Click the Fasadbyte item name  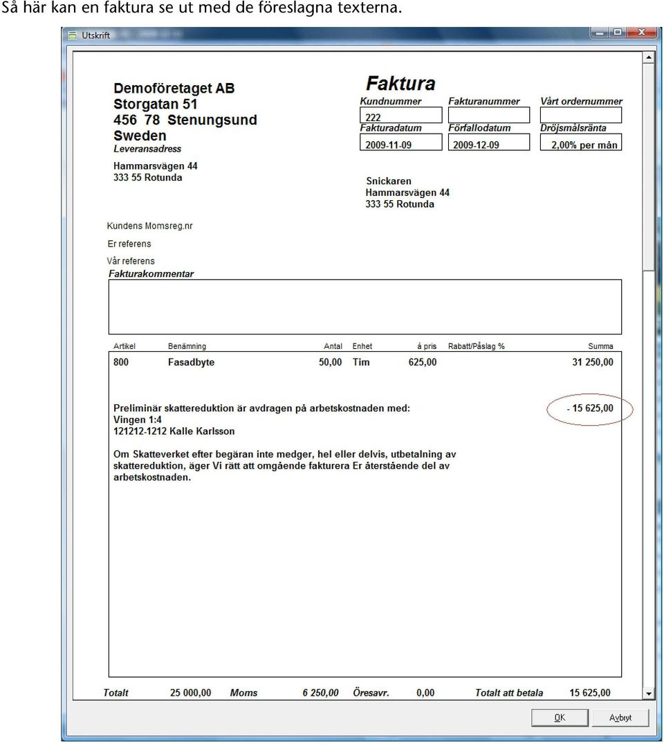coord(192,362)
